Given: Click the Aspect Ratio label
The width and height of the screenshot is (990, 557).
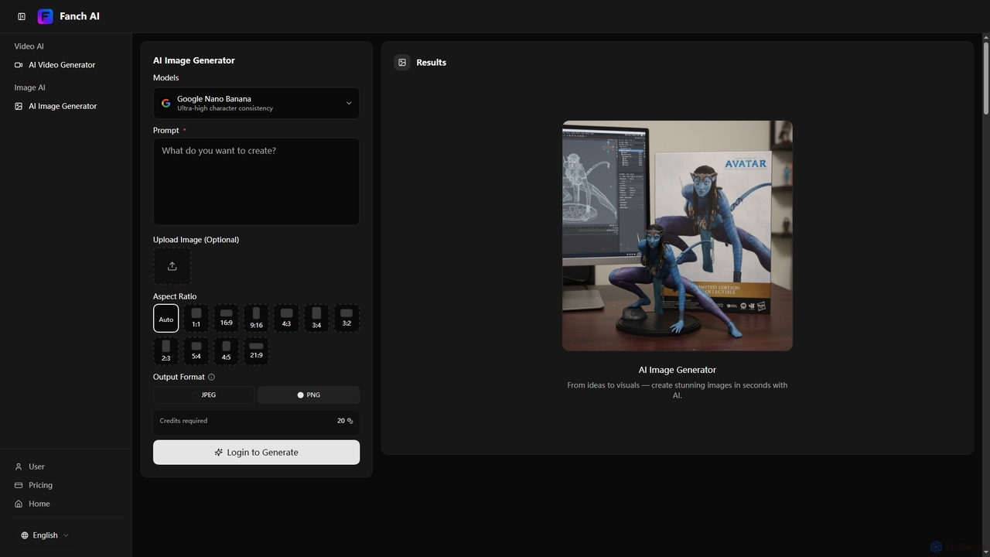Looking at the screenshot, I should pos(175,296).
